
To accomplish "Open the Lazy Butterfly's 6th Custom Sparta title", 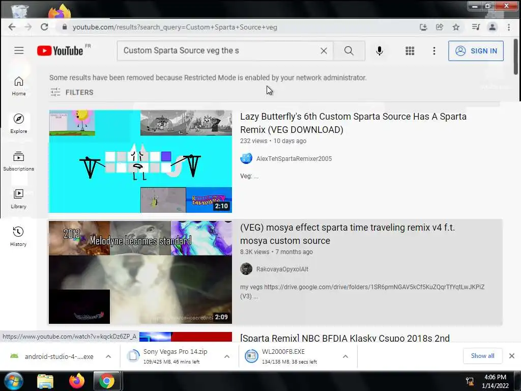I will [353, 123].
